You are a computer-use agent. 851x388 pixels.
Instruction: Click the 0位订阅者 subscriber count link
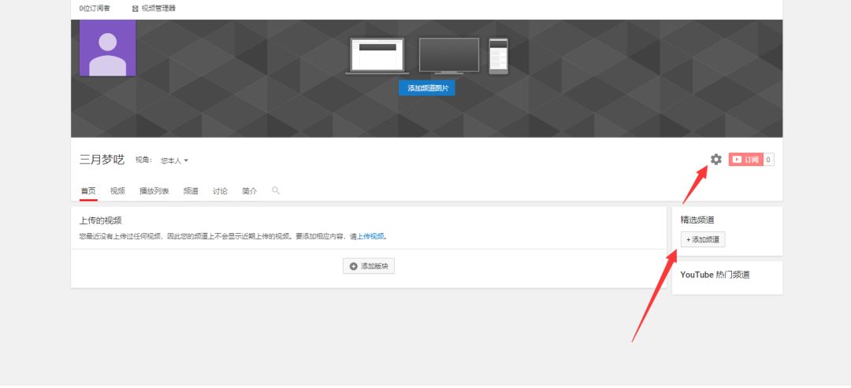(95, 9)
